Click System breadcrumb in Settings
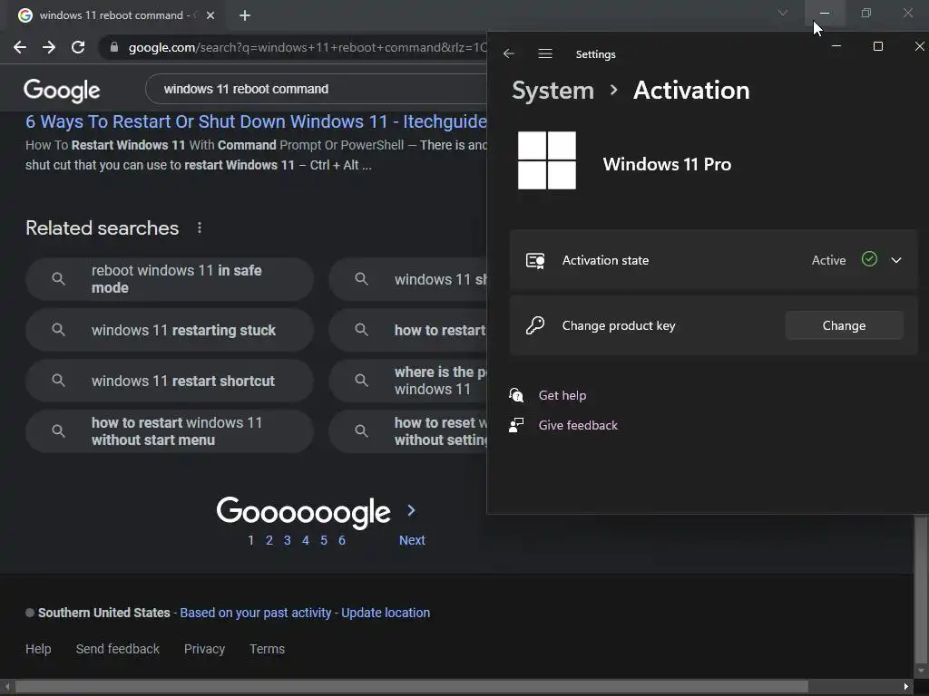 coord(553,91)
